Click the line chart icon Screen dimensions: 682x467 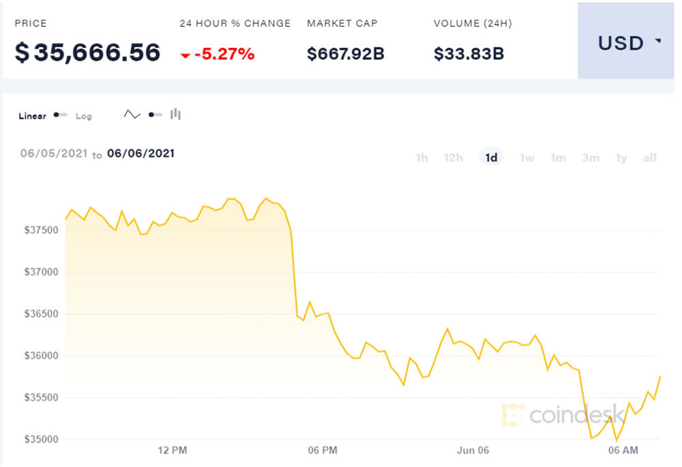132,115
